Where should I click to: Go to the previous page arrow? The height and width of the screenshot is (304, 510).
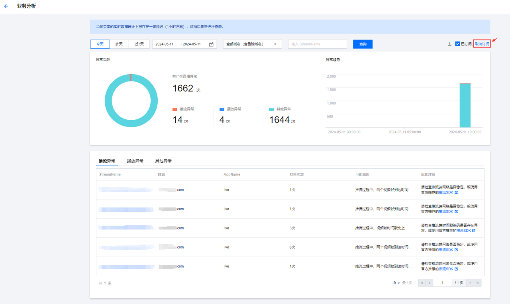(429, 283)
